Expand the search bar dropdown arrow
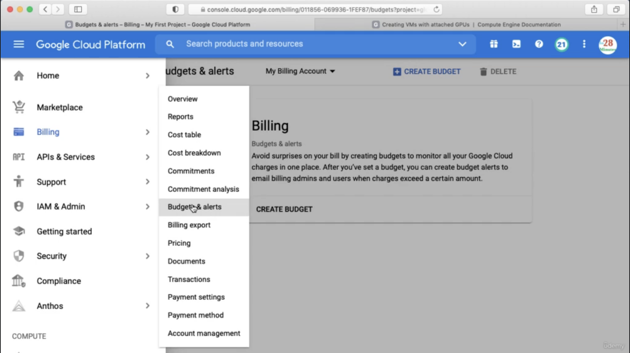Screen dimensions: 630x353 coord(462,44)
